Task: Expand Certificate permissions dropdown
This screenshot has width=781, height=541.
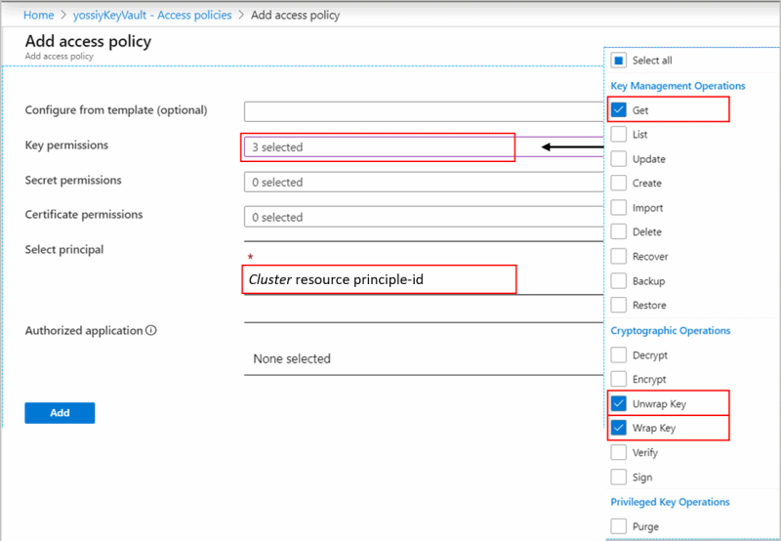Action: point(424,217)
